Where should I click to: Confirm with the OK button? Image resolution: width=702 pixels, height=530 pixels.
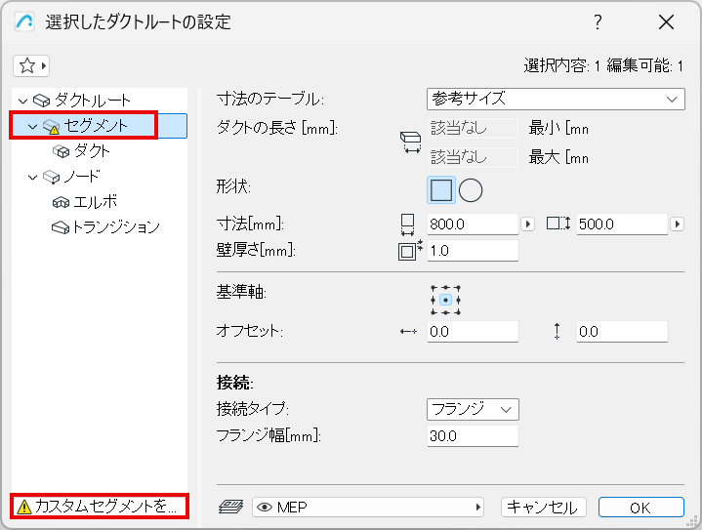tap(641, 508)
